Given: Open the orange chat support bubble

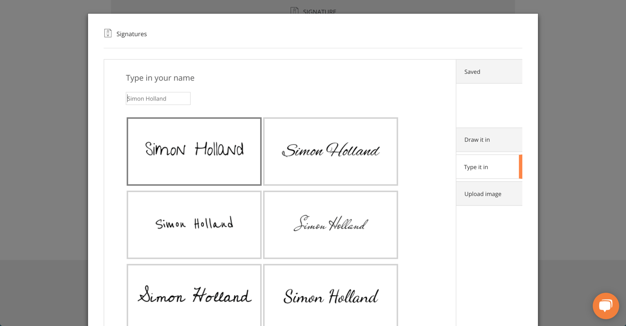Looking at the screenshot, I should 605,305.
